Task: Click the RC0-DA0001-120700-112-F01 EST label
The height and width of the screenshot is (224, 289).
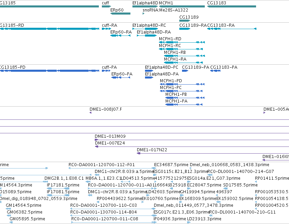Action: pyautogui.click(x=102, y=165)
